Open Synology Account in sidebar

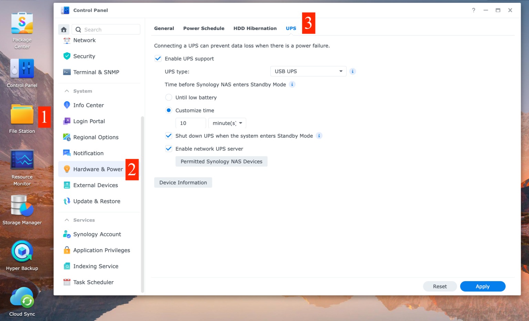(99, 234)
